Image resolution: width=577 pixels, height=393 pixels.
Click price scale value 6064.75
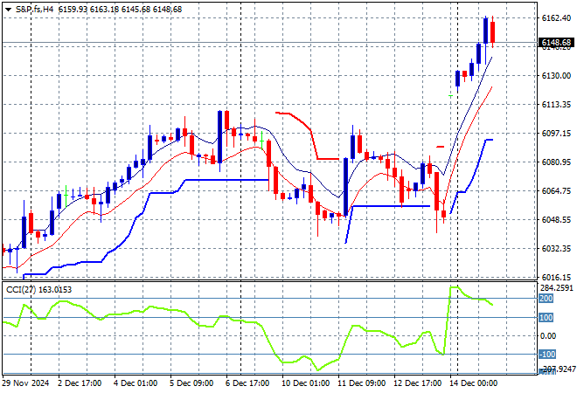tap(556, 190)
